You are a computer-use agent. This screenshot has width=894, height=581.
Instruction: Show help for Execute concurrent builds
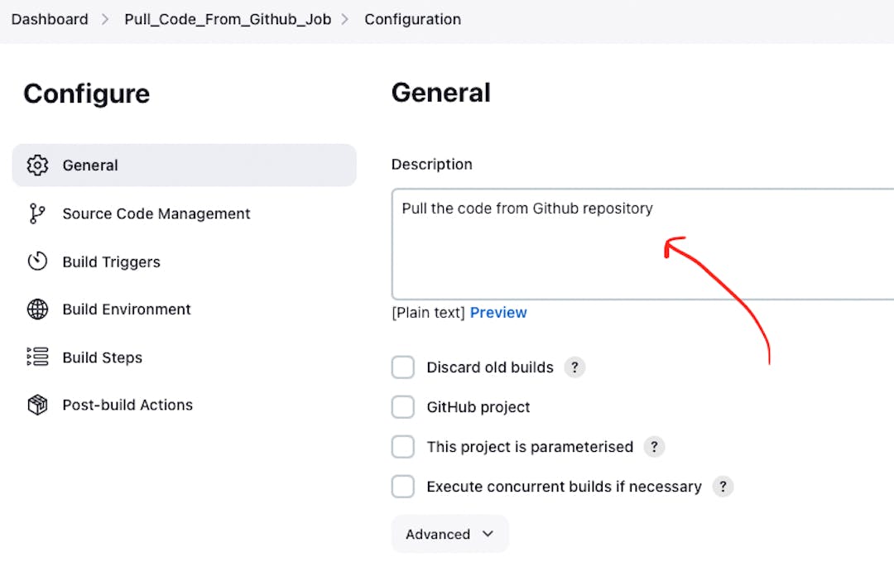pyautogui.click(x=723, y=487)
